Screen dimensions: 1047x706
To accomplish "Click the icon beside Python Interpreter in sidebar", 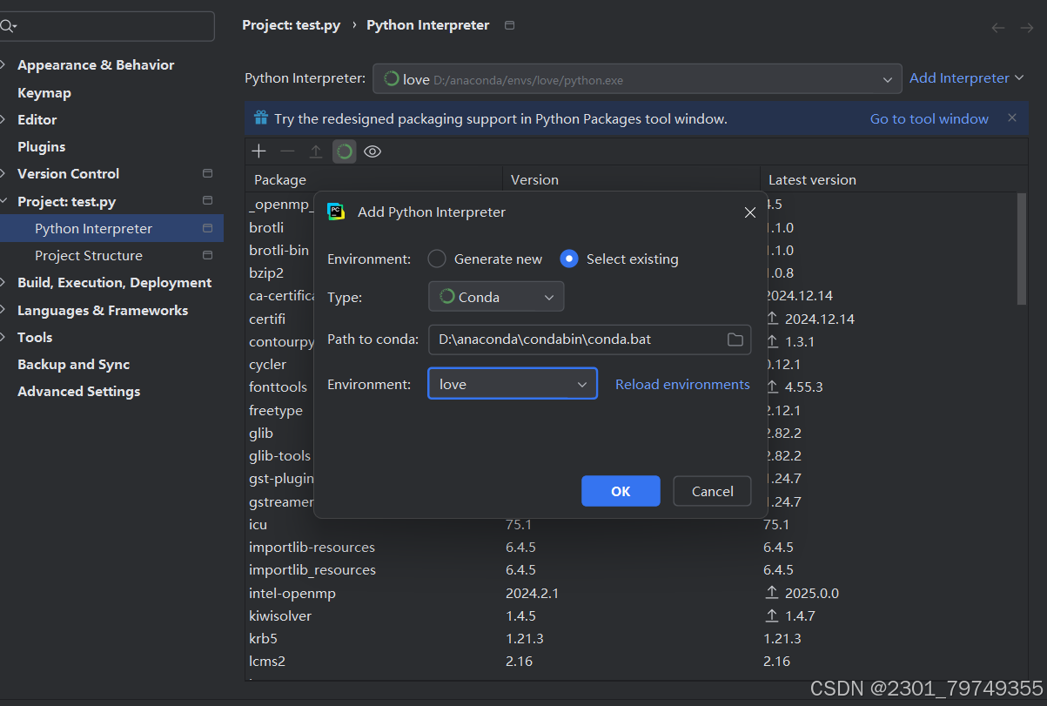I will pyautogui.click(x=207, y=228).
